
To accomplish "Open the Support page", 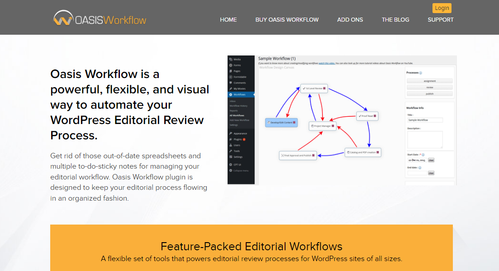I will [x=441, y=20].
